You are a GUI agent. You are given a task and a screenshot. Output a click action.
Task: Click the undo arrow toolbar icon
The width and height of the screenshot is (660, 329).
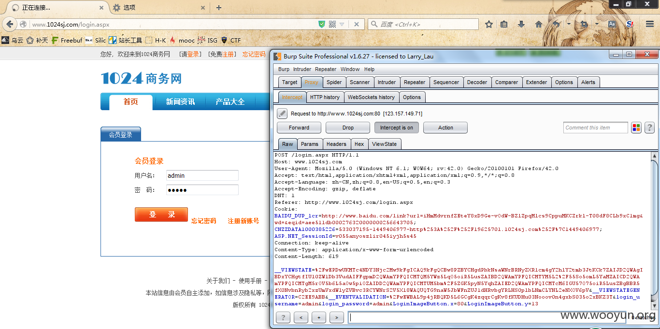(556, 24)
